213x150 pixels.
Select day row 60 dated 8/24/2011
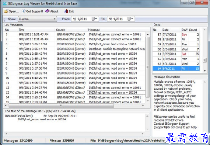click(176, 49)
